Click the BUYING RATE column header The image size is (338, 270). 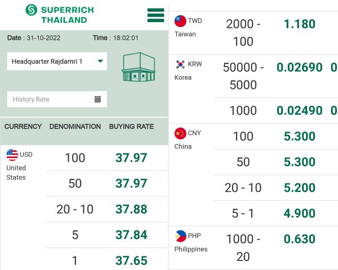coord(131,127)
